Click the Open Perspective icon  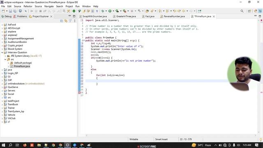(249, 11)
